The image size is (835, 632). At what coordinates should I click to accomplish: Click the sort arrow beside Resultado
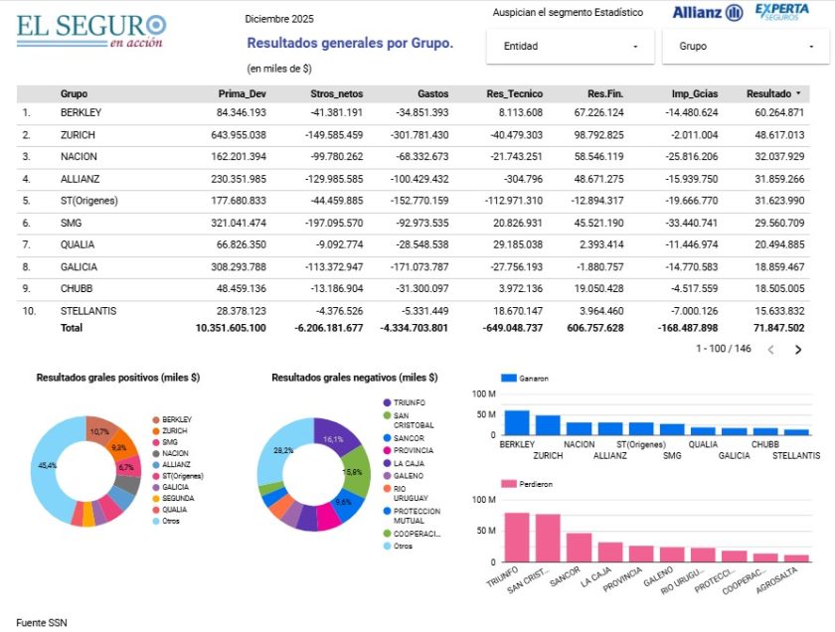[797, 93]
